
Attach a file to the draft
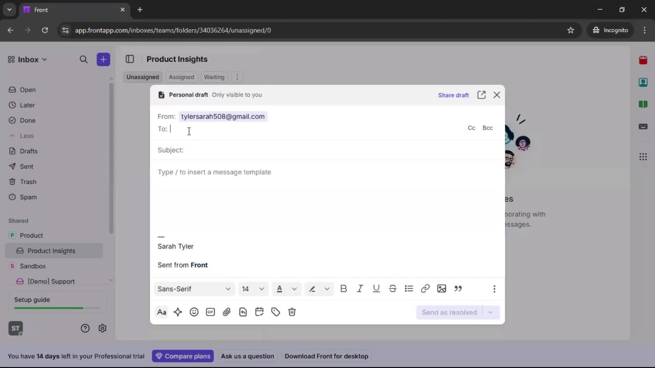[x=227, y=312]
